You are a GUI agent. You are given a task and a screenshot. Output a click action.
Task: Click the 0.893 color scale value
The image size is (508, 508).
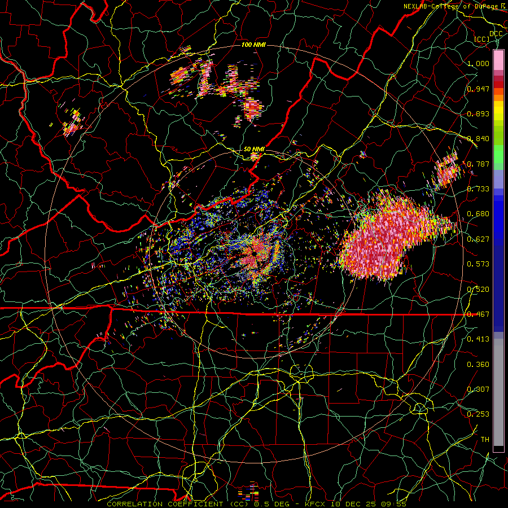click(478, 113)
